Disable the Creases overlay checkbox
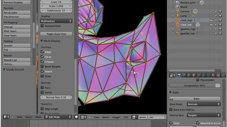 tap(42, 61)
